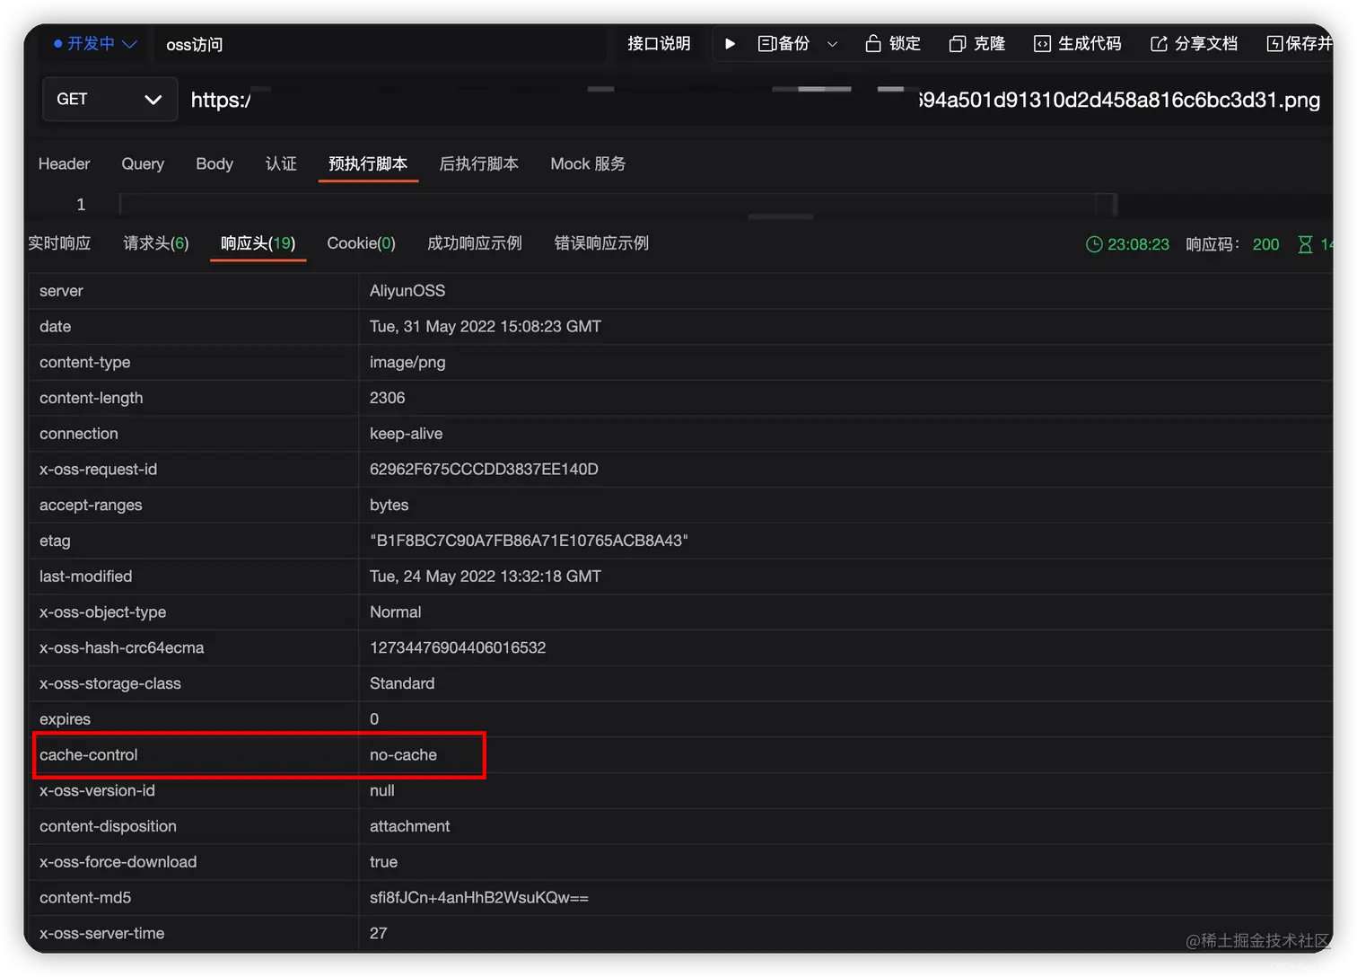The width and height of the screenshot is (1357, 977).
Task: Click the accept-ranges bytes value
Action: (x=389, y=506)
